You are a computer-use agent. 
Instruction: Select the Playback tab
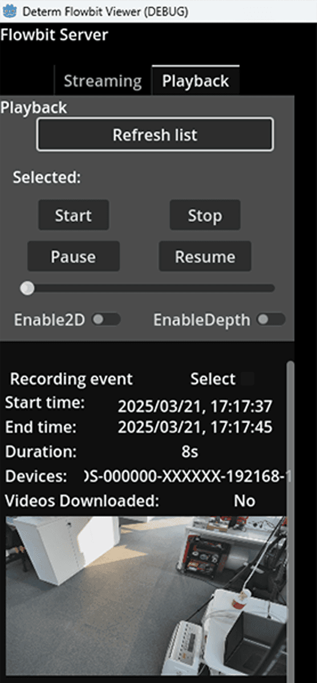coord(195,81)
